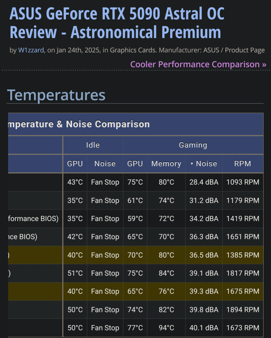Select the 39.1 dBA noise cell
Image resolution: width=271 pixels, height=338 pixels.
pyautogui.click(x=204, y=273)
